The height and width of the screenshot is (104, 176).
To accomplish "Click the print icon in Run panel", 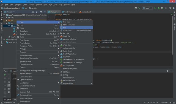I will click(x=9, y=89).
